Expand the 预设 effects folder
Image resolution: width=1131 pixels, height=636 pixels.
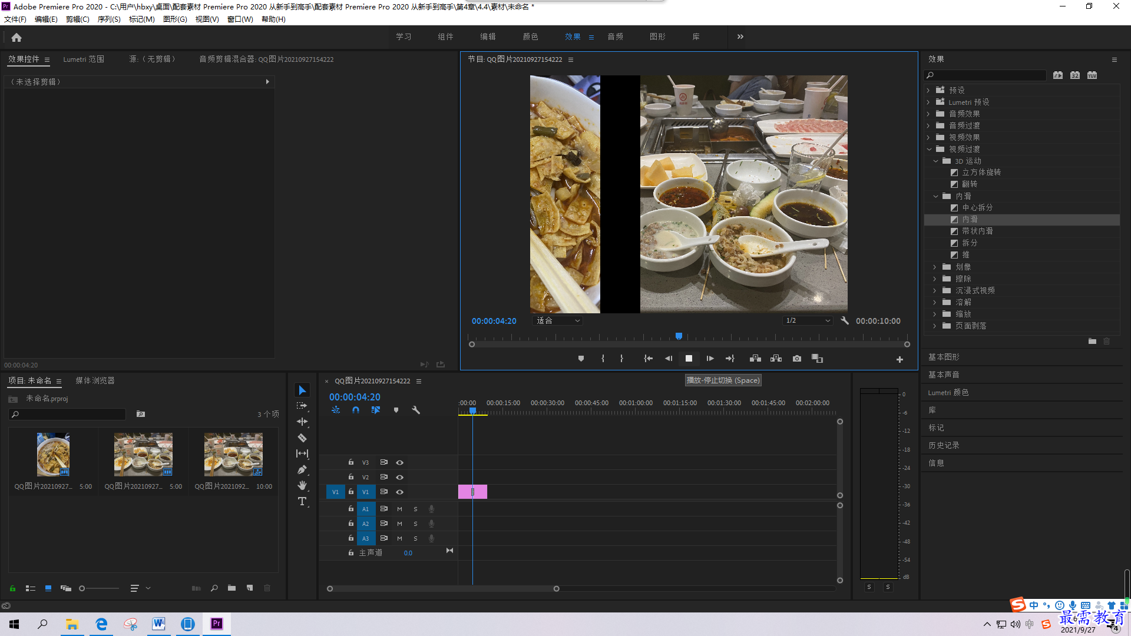[928, 90]
